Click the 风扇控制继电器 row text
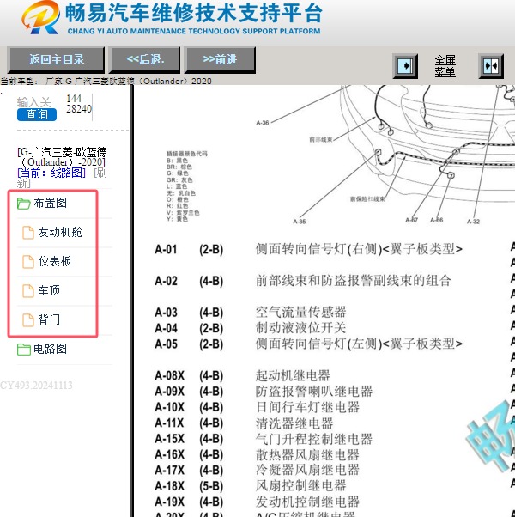Screen dimensions: 515x517 click(300, 486)
